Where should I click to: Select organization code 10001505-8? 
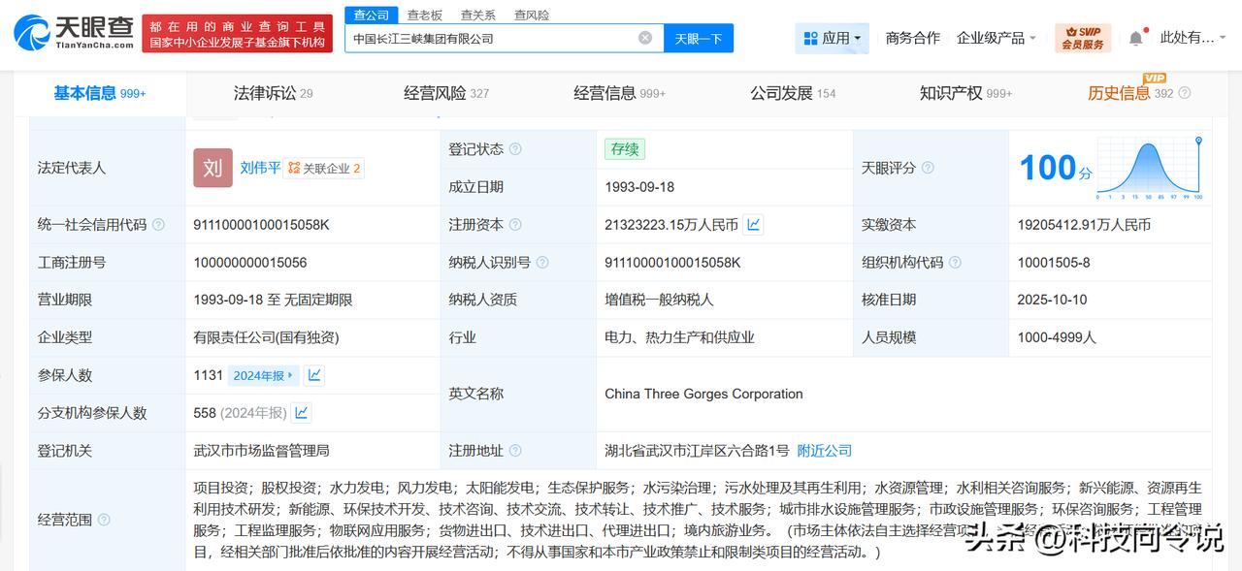point(1054,263)
